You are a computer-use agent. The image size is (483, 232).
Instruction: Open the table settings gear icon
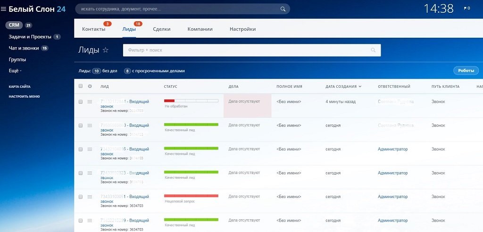click(x=90, y=86)
